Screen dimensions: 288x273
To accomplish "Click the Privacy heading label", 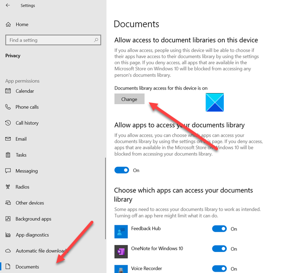I will [x=13, y=56].
